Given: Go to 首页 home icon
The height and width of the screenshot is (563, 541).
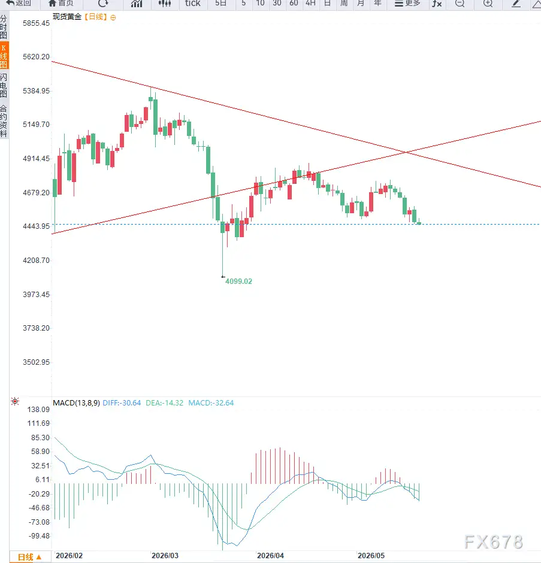Looking at the screenshot, I should click(61, 3).
